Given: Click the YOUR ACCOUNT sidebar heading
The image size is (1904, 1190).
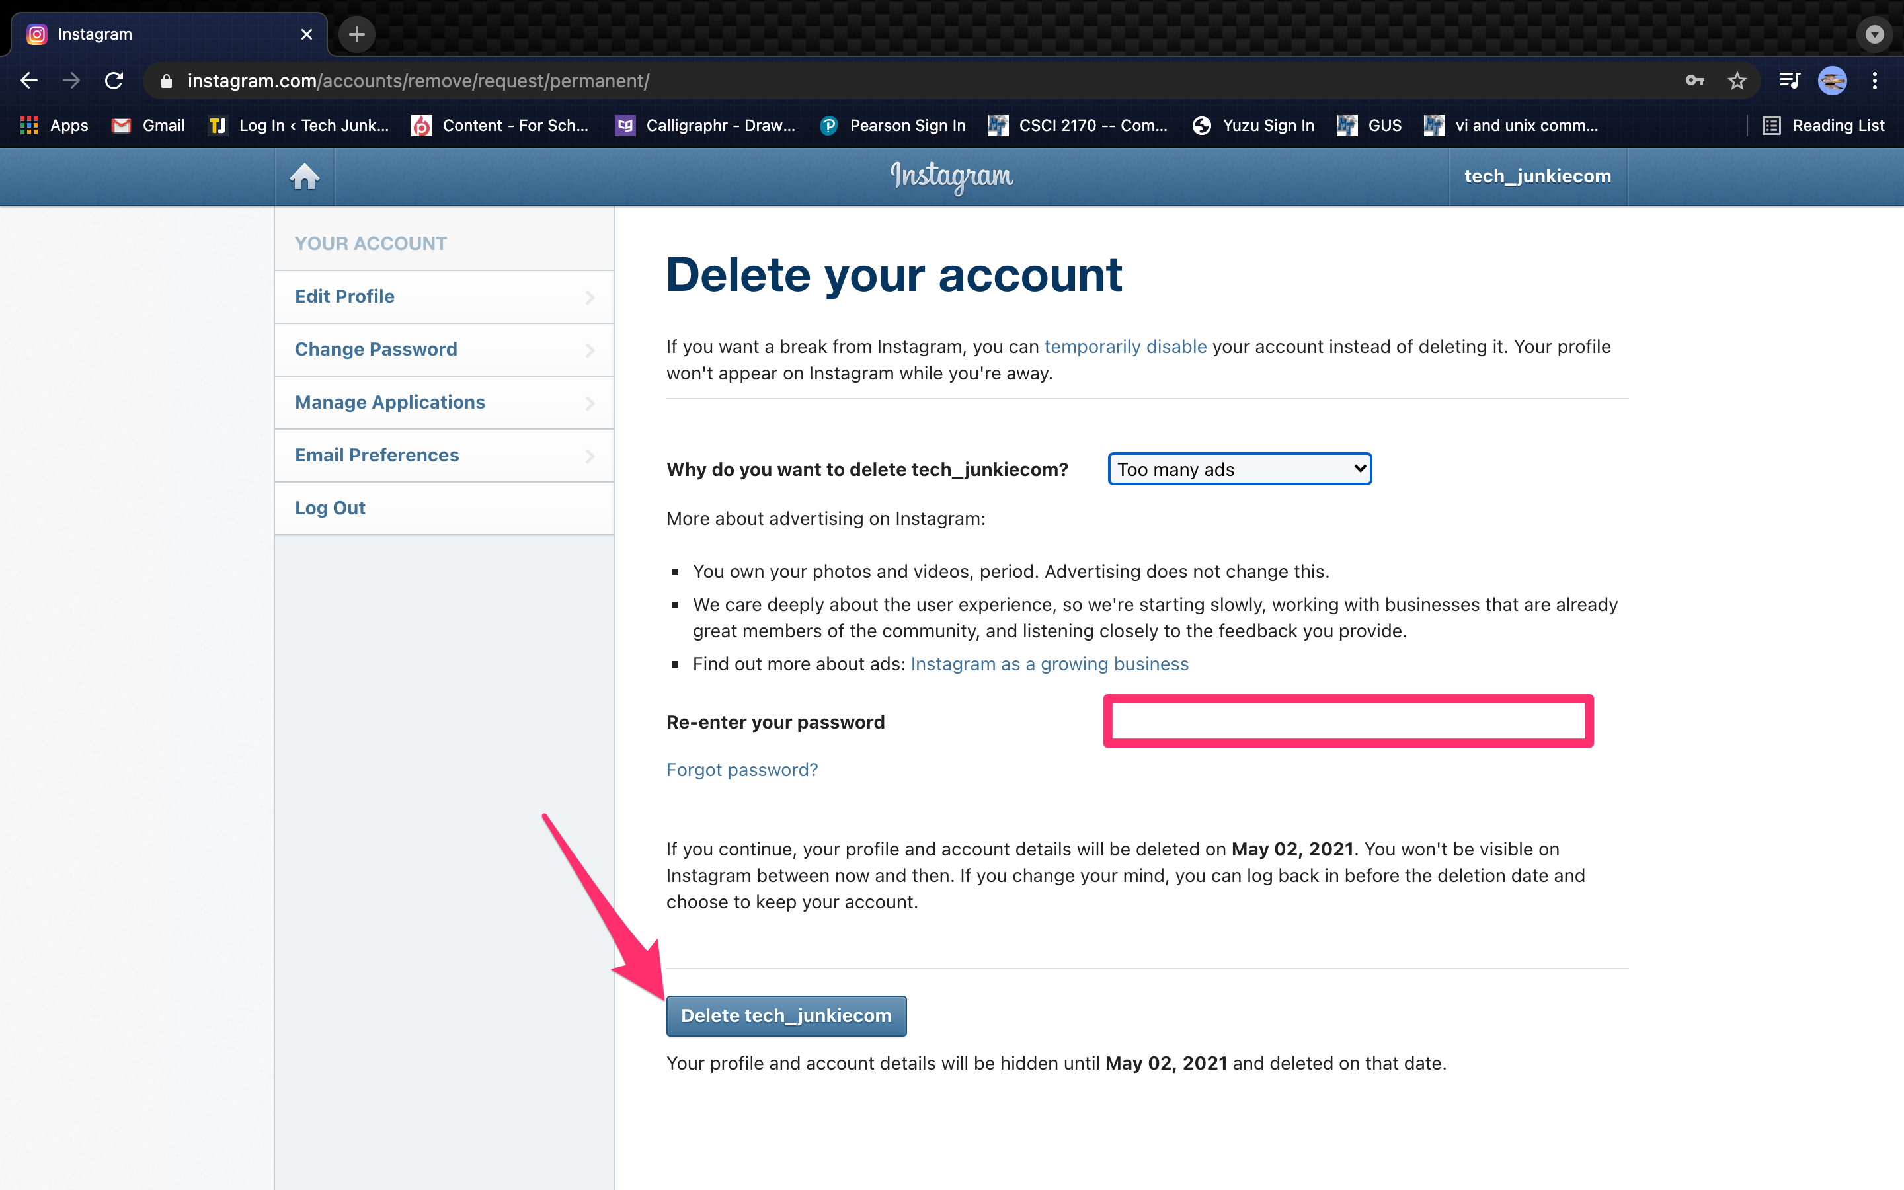Looking at the screenshot, I should pyautogui.click(x=371, y=243).
